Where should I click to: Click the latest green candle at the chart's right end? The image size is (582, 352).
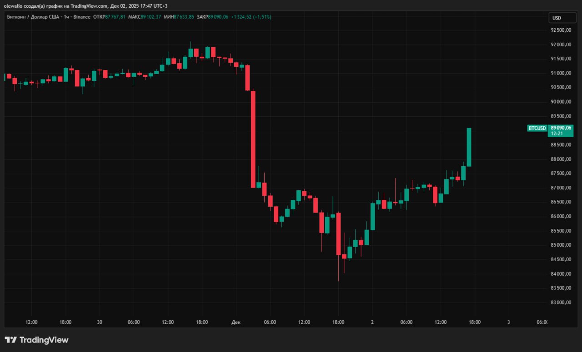469,147
